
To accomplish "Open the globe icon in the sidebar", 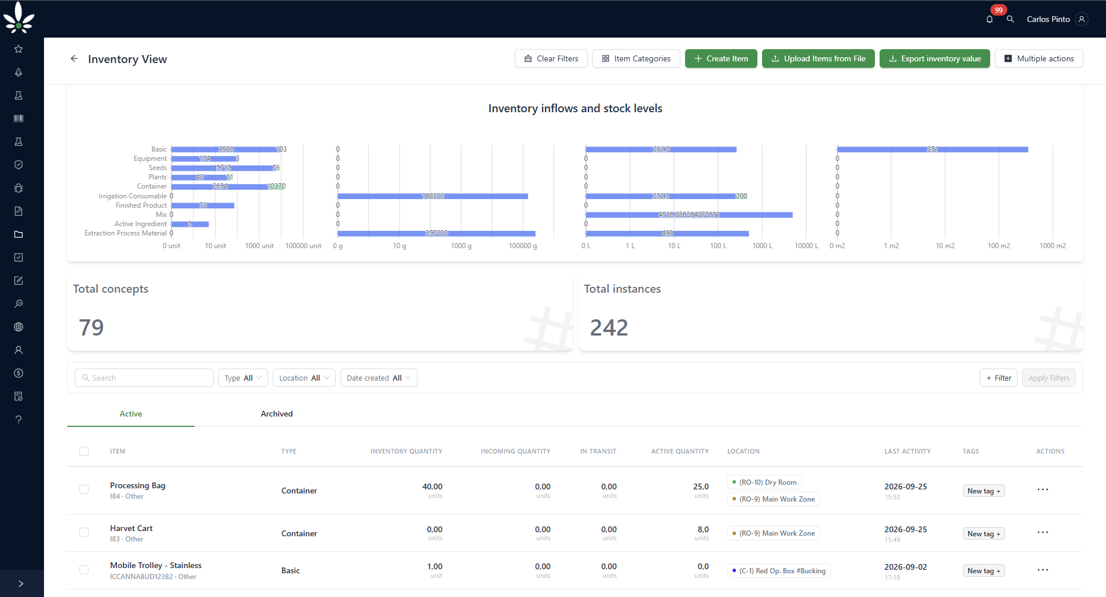I will (x=19, y=327).
